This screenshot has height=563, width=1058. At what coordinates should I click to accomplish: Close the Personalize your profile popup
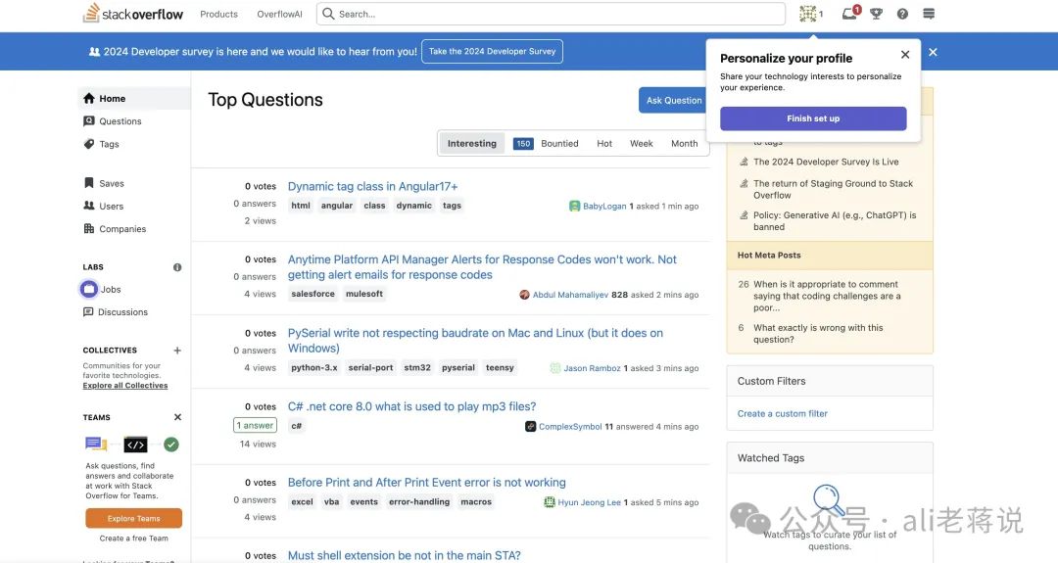[905, 55]
